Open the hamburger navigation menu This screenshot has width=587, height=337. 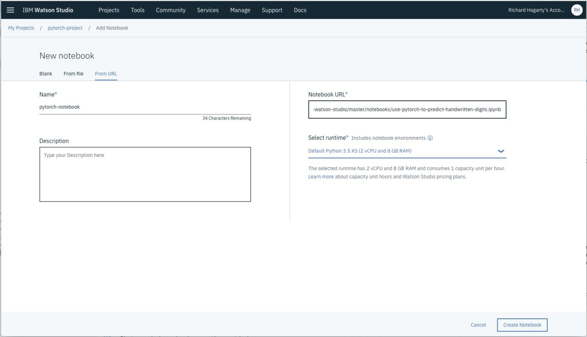pos(11,9)
